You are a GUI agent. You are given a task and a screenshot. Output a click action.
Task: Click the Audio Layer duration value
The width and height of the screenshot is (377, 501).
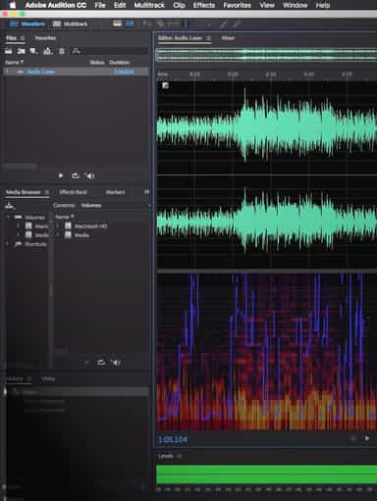pos(124,72)
